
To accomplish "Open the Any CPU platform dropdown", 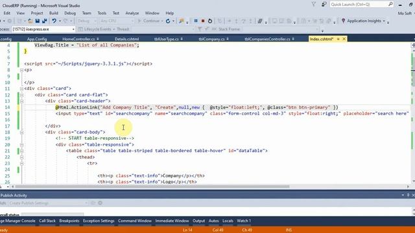I will tap(132, 21).
